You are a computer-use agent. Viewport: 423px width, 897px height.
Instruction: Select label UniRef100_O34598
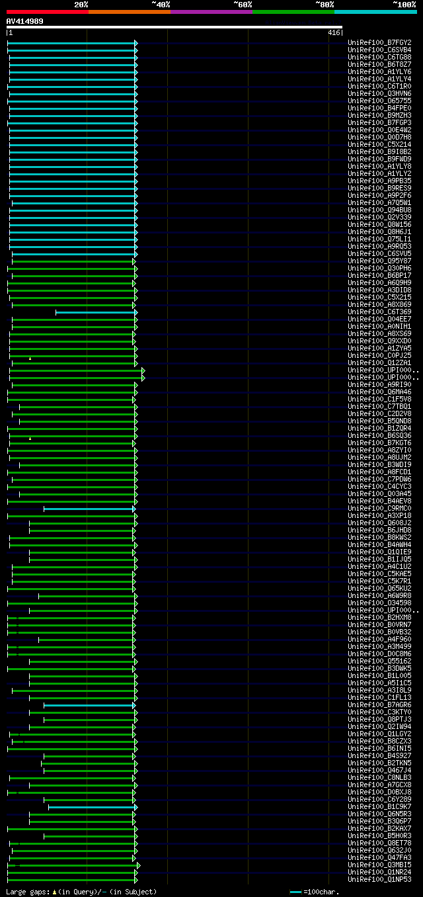379,603
